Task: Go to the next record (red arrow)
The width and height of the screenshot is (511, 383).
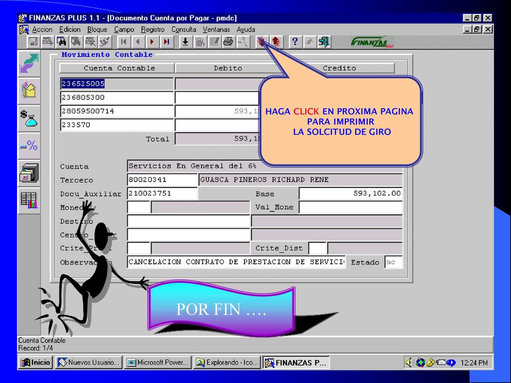Action: (152, 42)
